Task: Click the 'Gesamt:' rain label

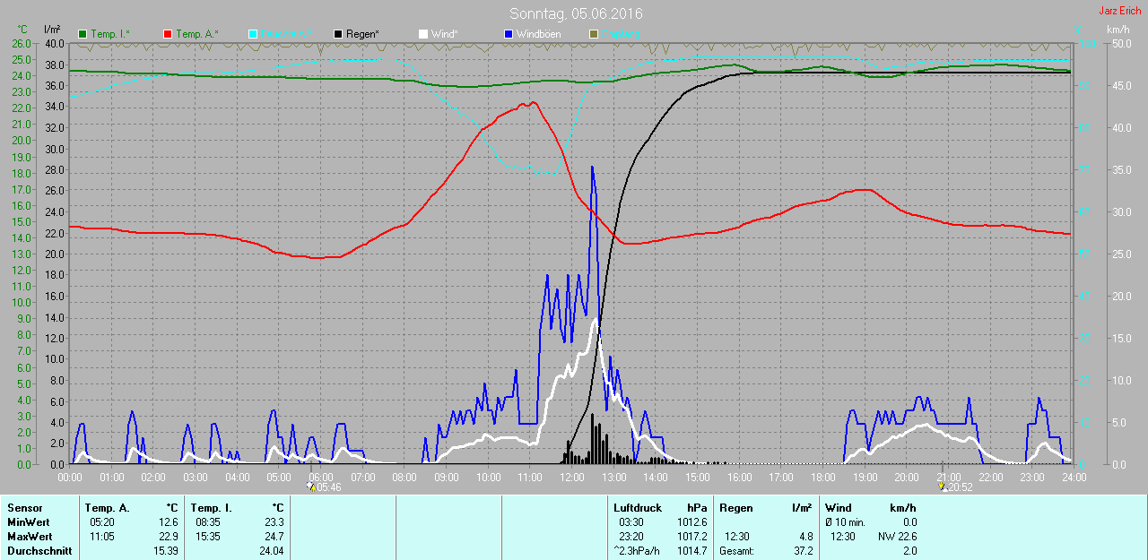Action: click(x=736, y=551)
